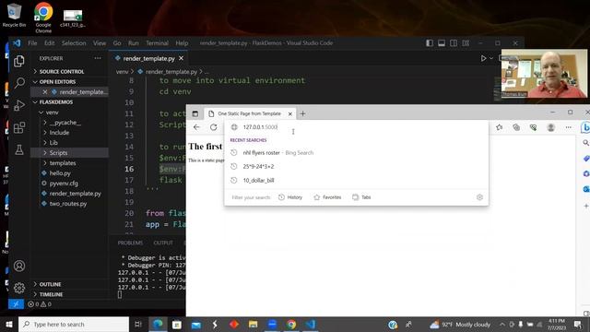The image size is (590, 332).
Task: Click the errors and warnings status indicator
Action: tap(40, 304)
